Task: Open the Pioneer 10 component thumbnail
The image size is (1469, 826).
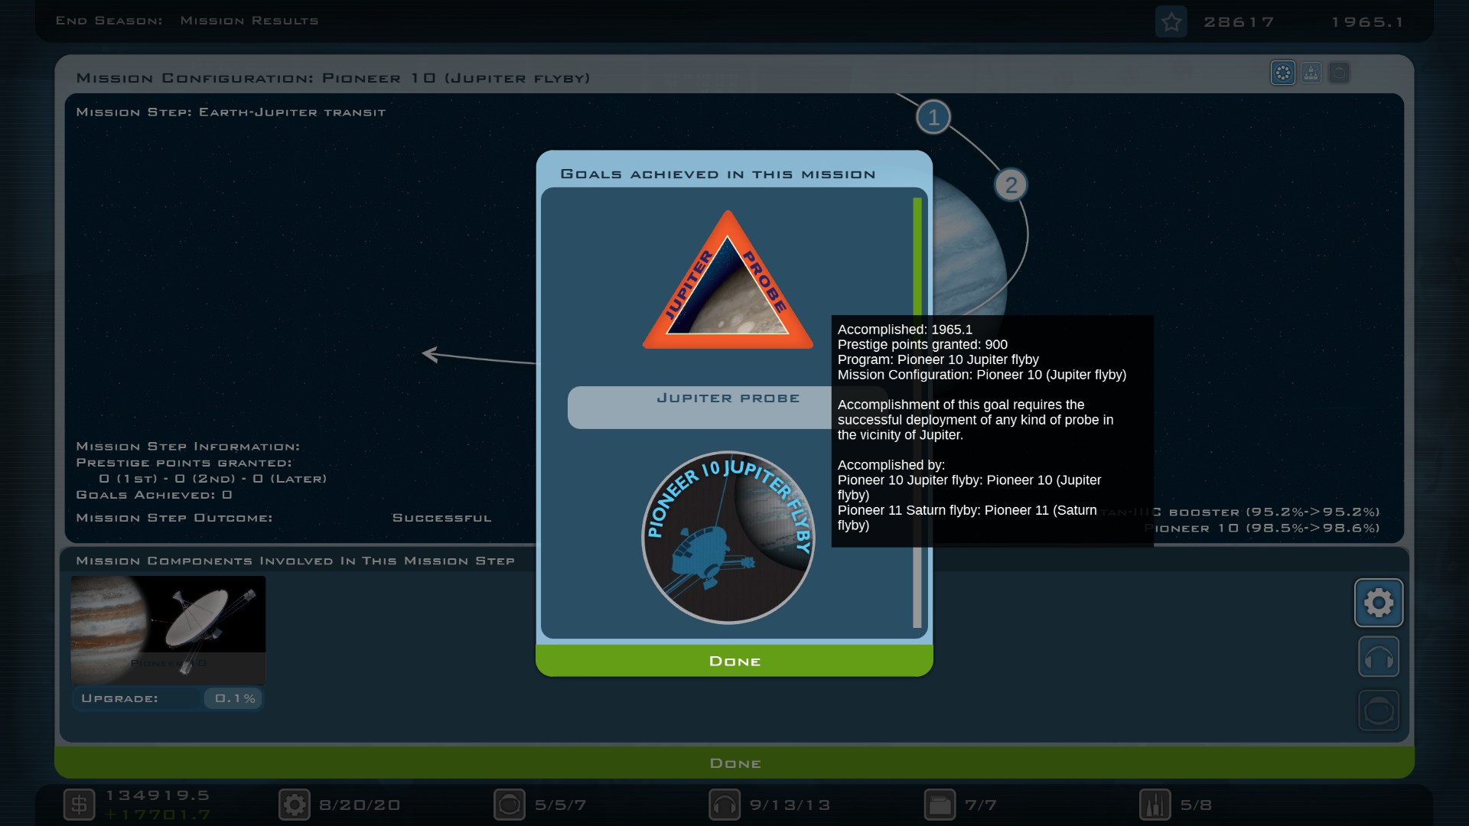Action: click(x=168, y=629)
